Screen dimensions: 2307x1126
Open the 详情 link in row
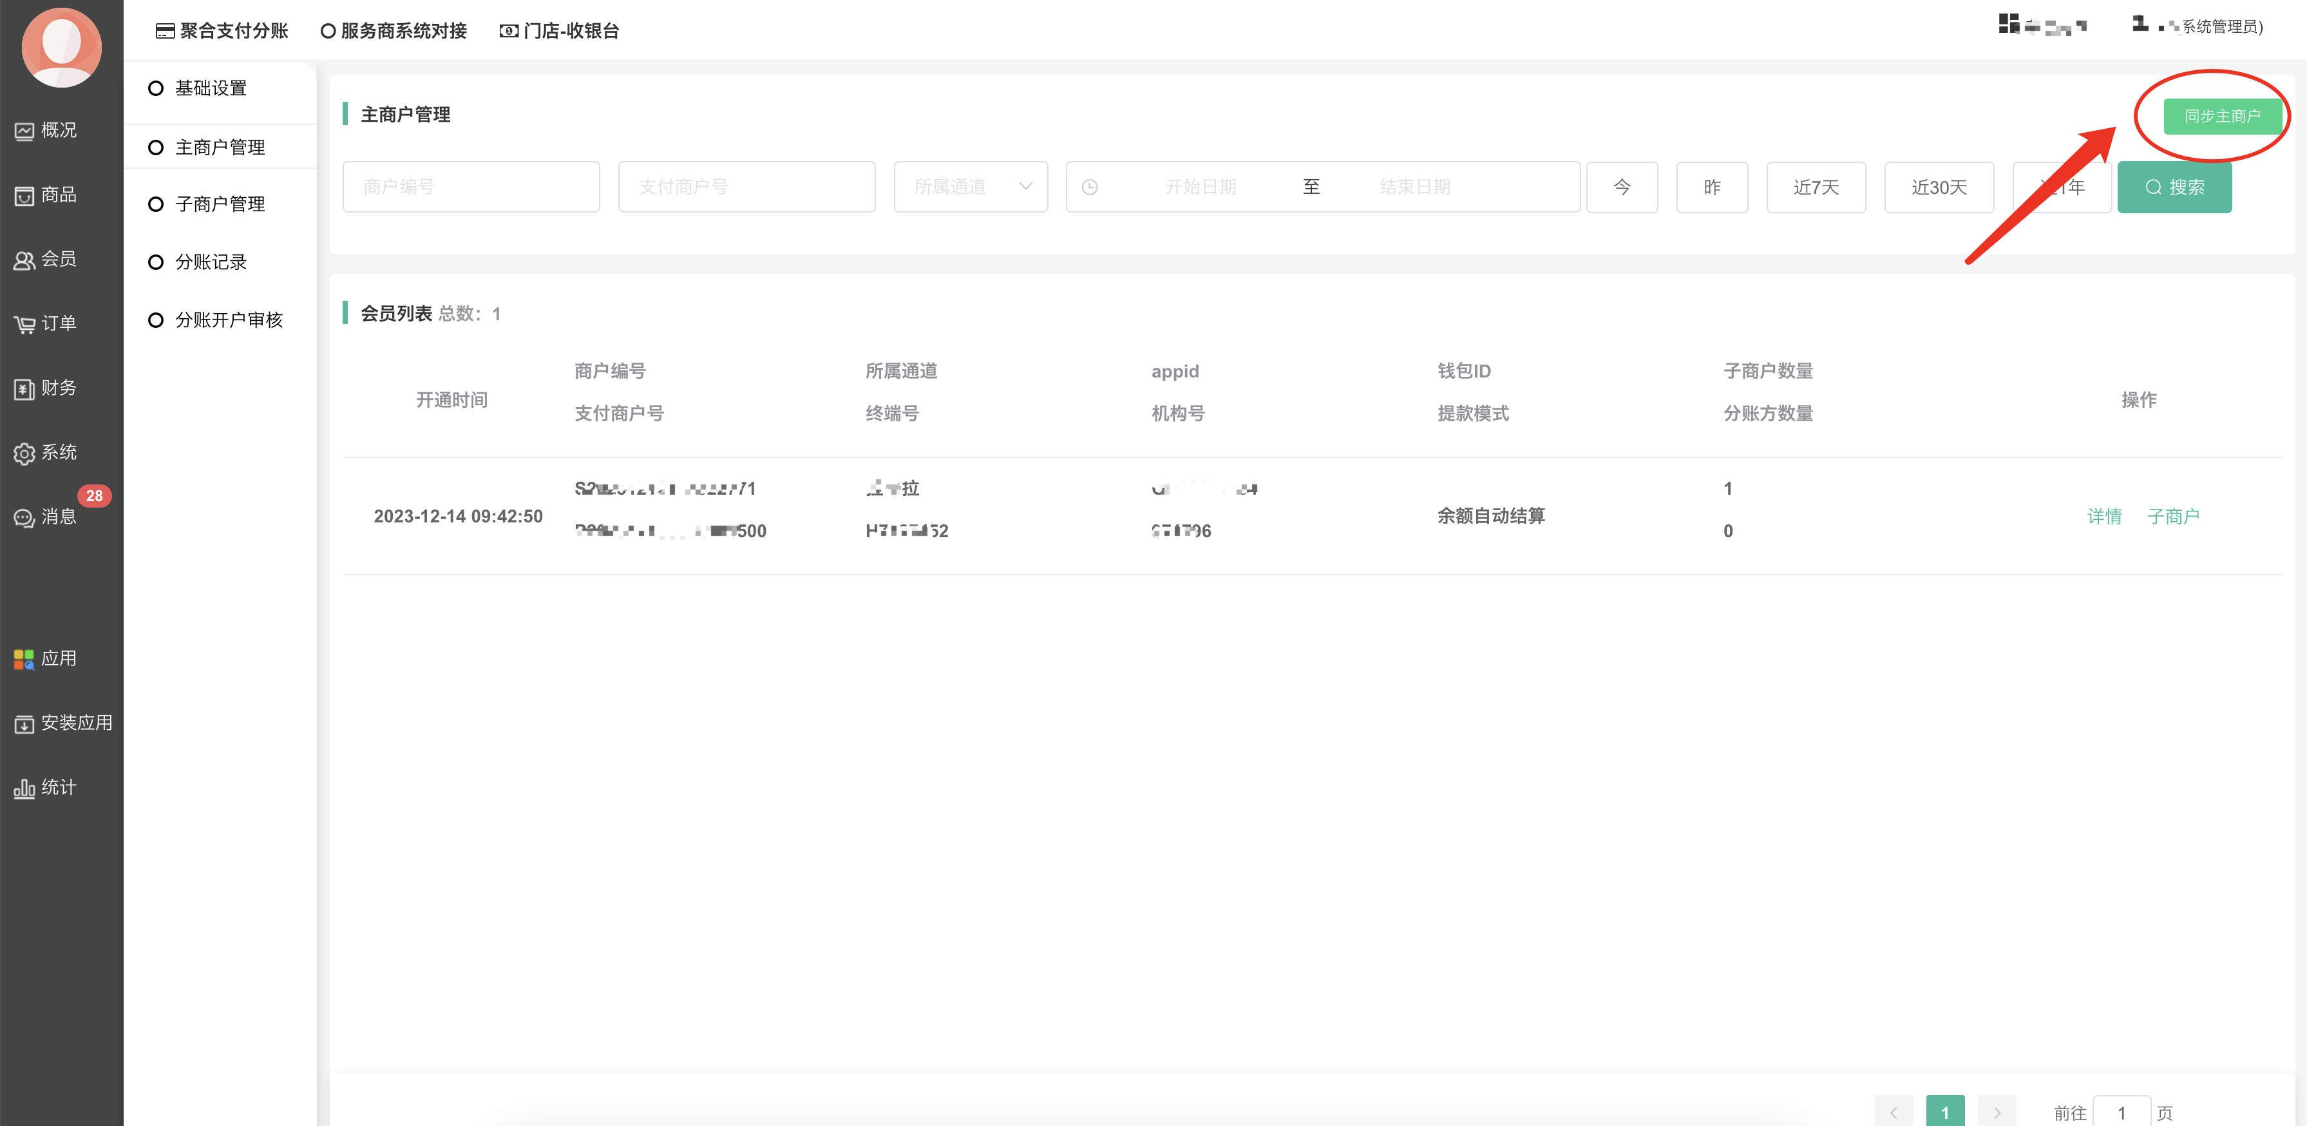(2103, 517)
